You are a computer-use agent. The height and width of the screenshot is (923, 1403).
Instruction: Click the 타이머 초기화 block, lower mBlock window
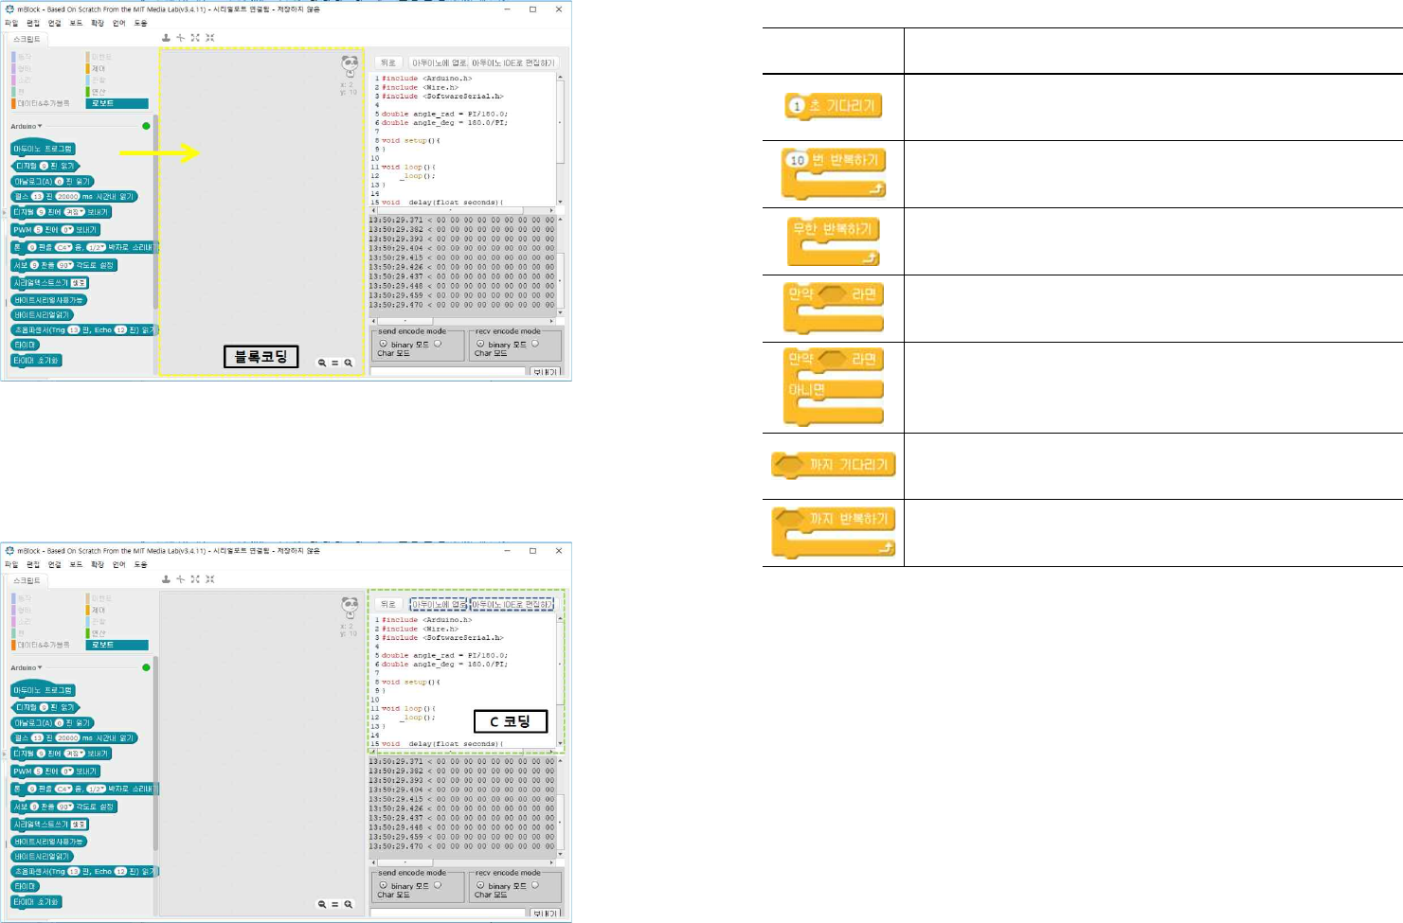[37, 901]
